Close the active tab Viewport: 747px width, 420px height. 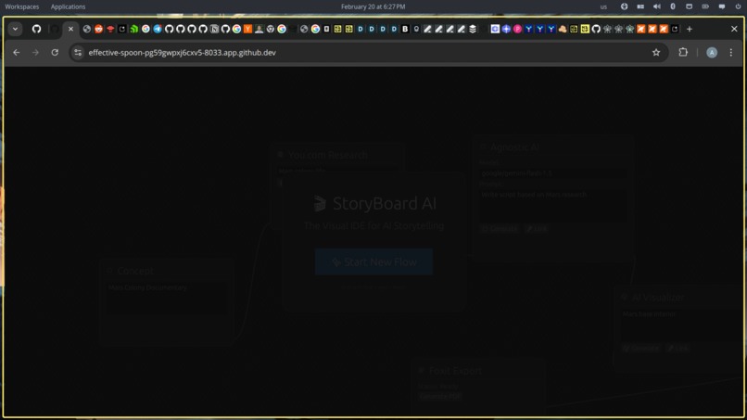click(x=70, y=29)
